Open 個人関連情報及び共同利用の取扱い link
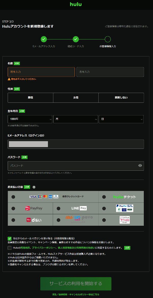The height and width of the screenshot is (298, 153). pyautogui.click(x=76, y=248)
